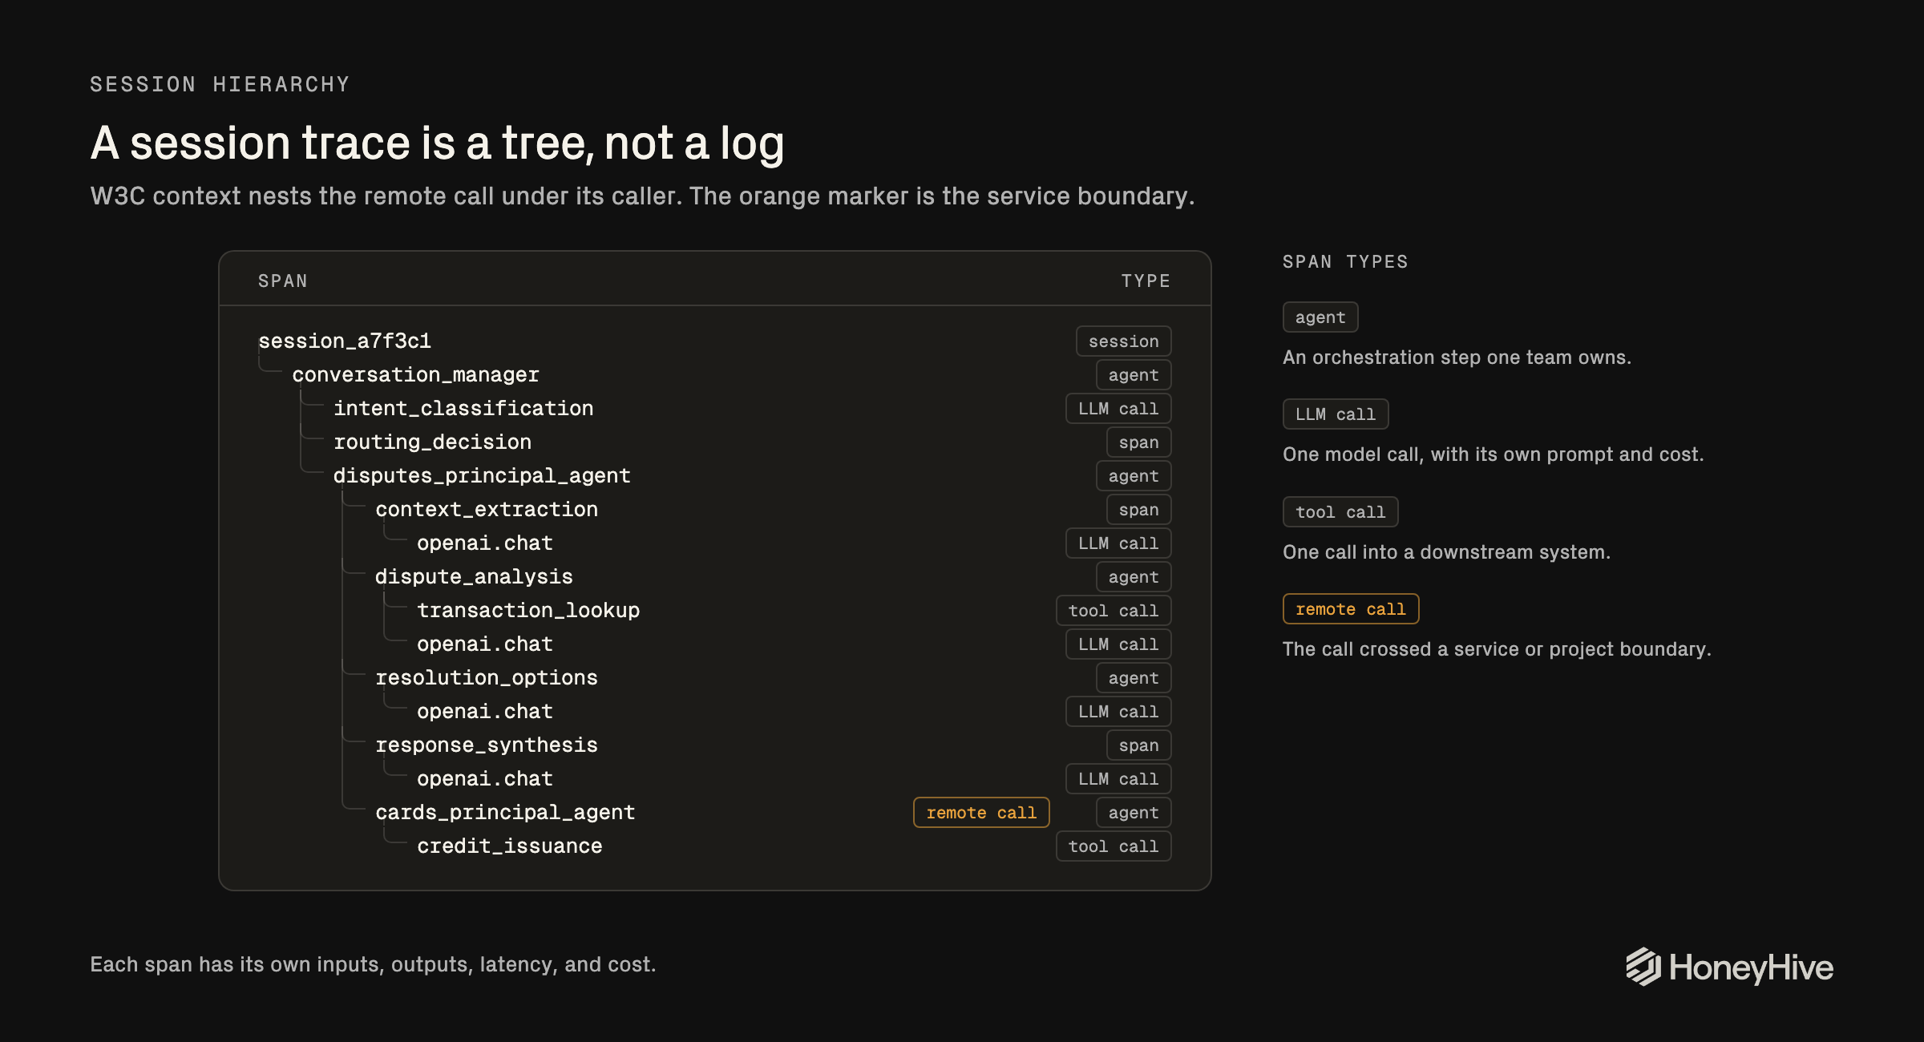Click 'One call into a downstream system.'

(x=1446, y=552)
